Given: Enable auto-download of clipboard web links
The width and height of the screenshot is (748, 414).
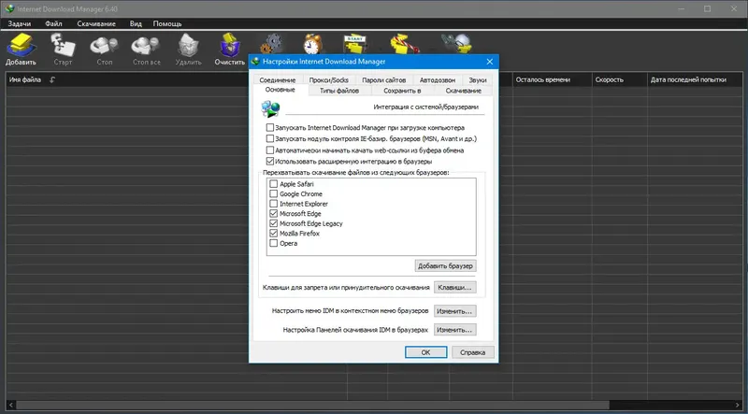Looking at the screenshot, I should [270, 150].
